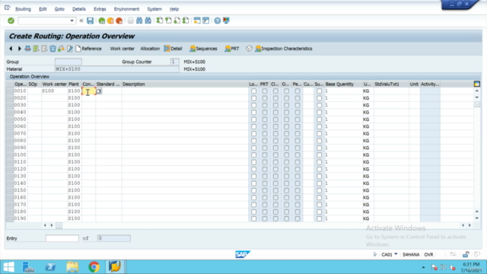Click the Save diskette icon
This screenshot has height=274, width=487.
(90, 21)
